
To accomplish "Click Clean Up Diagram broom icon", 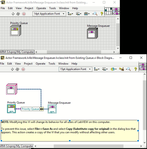I will click(x=121, y=69).
